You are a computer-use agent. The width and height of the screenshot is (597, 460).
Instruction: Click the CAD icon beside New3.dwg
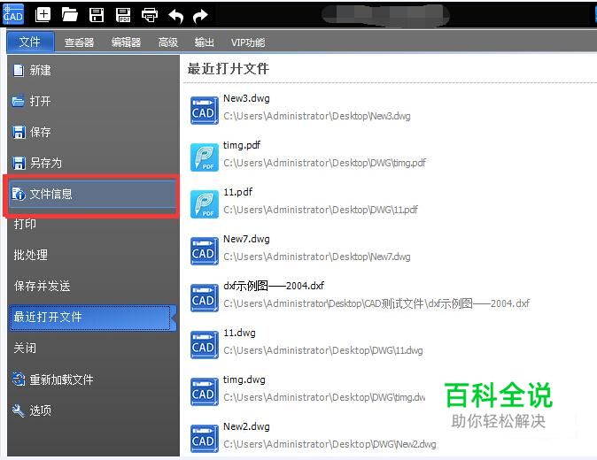pos(204,111)
